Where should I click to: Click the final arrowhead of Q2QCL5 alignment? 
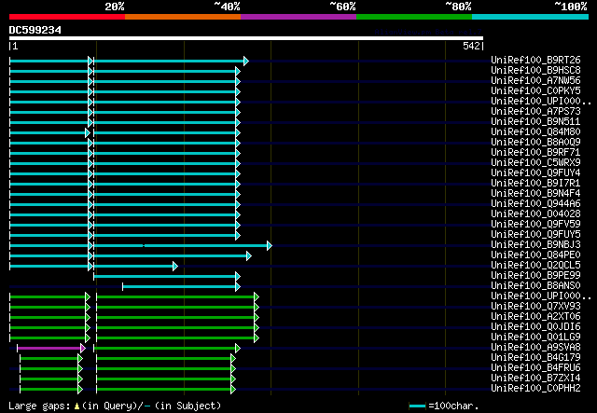point(175,266)
